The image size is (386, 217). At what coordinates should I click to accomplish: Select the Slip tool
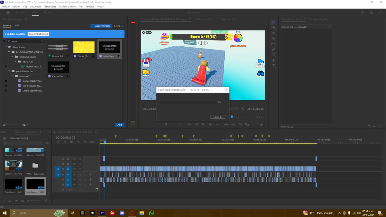(x=273, y=44)
